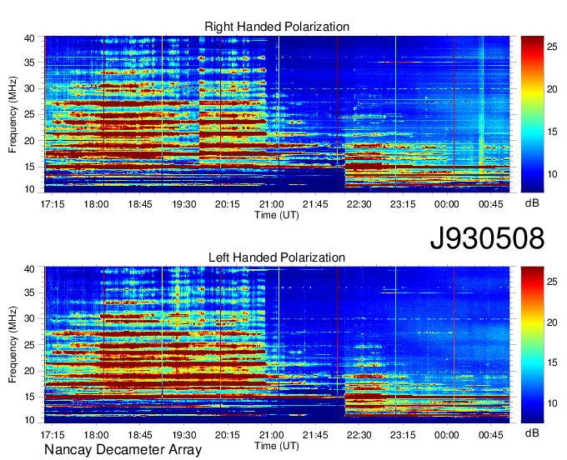Click the "40" frequency tick of Left Handed plot

[x=29, y=269]
